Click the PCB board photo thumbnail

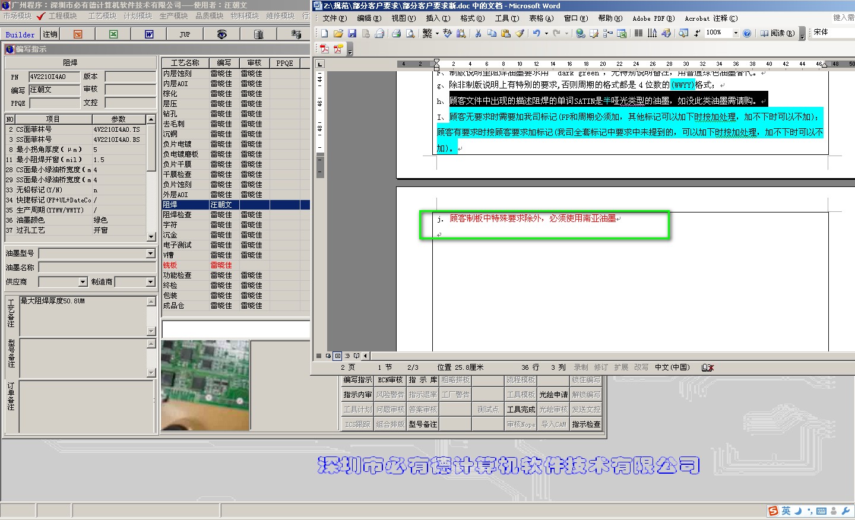coord(205,385)
